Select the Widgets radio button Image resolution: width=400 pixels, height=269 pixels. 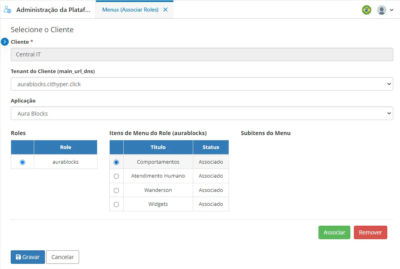[x=117, y=204]
